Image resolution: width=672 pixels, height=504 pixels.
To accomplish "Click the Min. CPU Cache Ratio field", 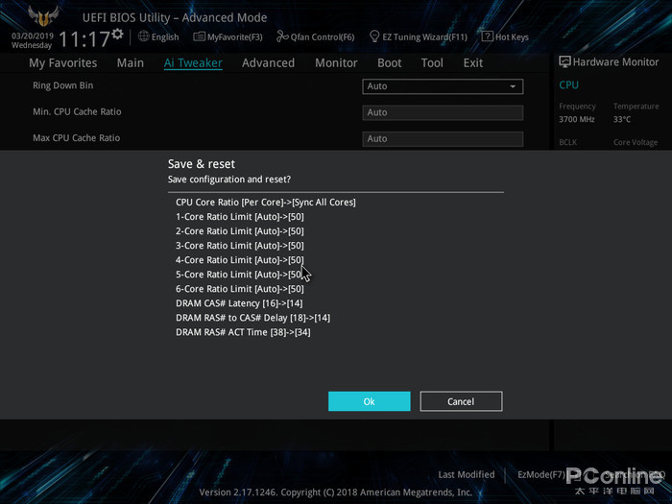I will 443,112.
